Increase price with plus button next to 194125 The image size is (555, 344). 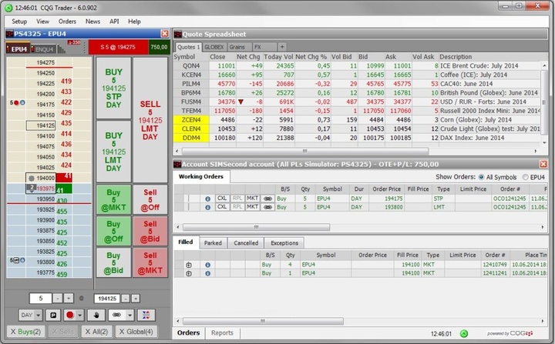tap(136, 299)
